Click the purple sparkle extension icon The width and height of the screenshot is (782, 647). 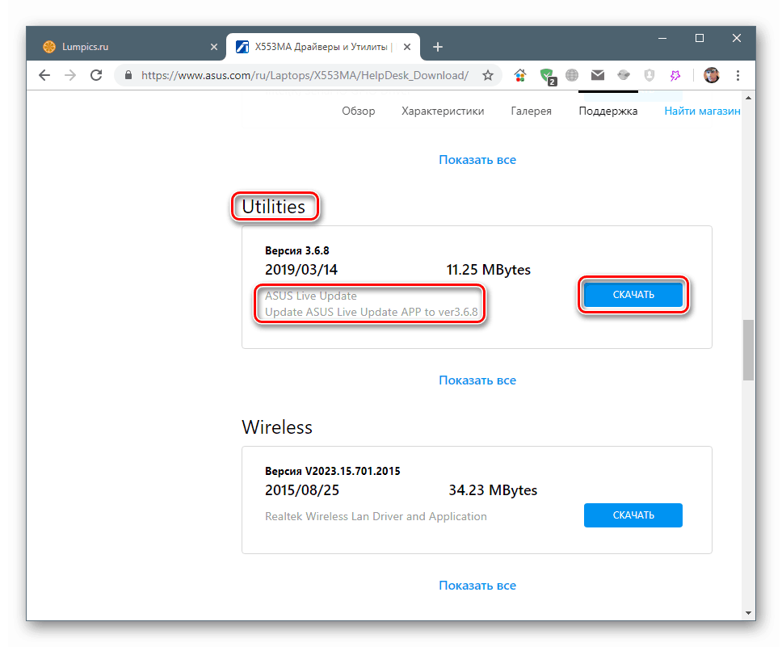click(675, 75)
